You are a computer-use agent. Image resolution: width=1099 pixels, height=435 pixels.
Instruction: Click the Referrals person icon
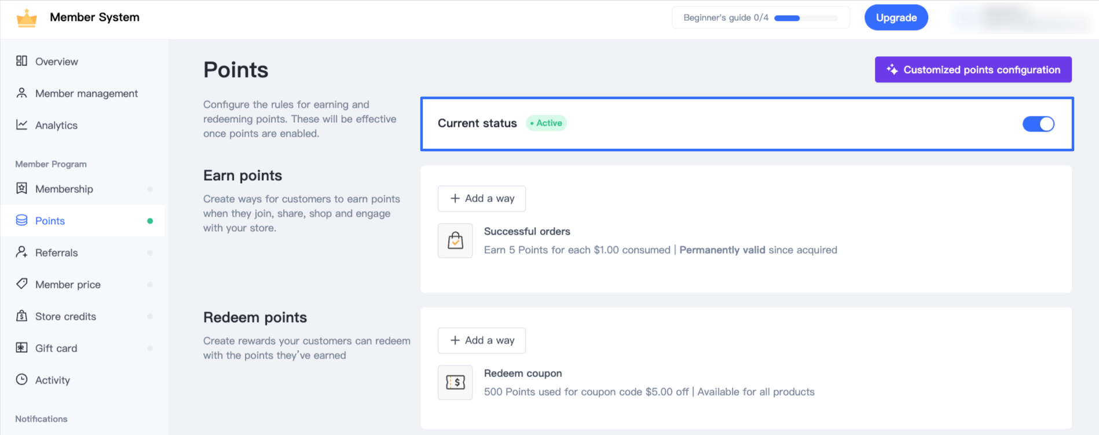click(22, 252)
